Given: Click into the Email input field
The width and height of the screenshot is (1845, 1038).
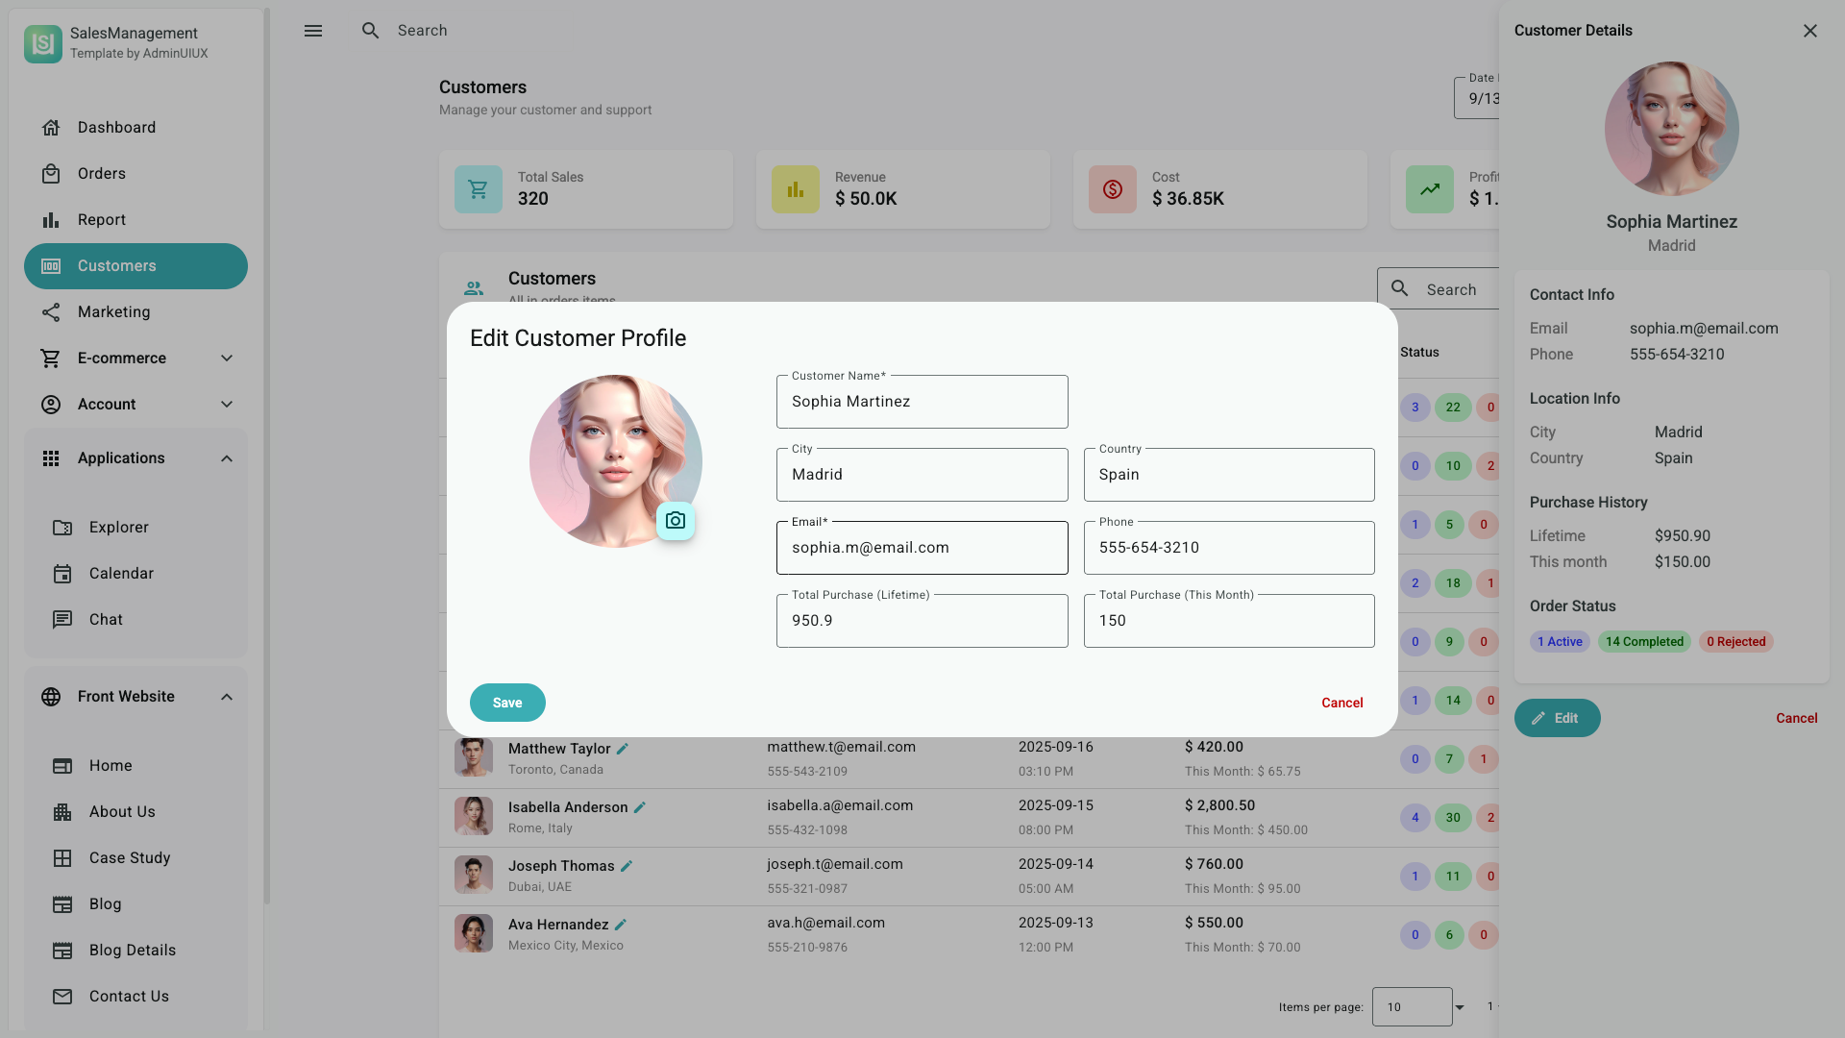Looking at the screenshot, I should 922,549.
